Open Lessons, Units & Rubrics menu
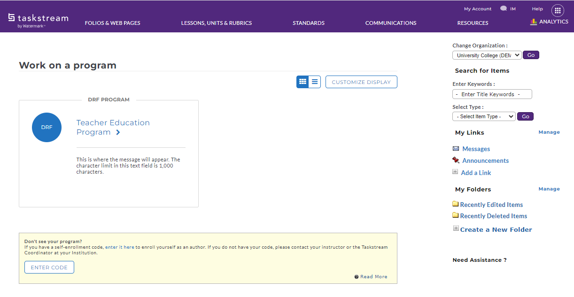 tap(217, 23)
